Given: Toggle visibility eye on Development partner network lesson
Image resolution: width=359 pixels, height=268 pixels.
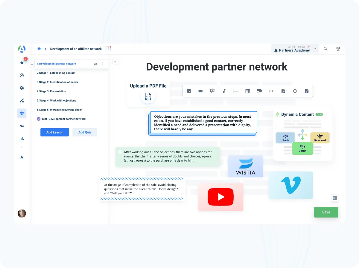Looking at the screenshot, I should [96, 64].
